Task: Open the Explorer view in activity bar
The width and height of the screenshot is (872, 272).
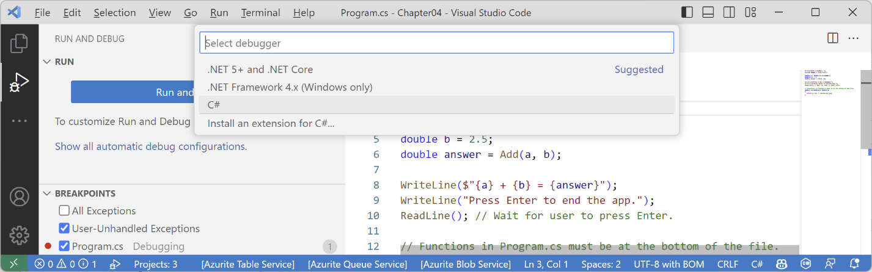Action: [19, 43]
